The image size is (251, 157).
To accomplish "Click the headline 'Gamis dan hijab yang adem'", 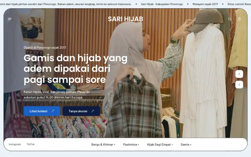I will tap(76, 69).
